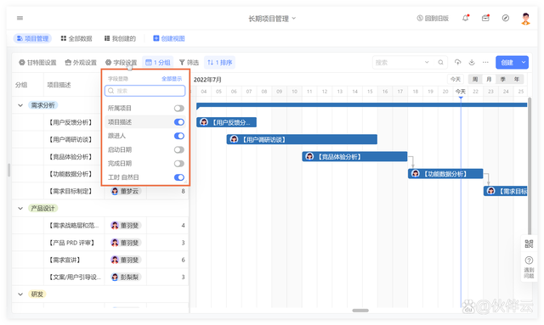Enable the 所属项目 field toggle

tap(179, 109)
